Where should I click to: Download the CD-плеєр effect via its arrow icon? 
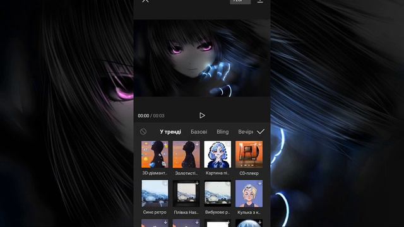coord(259,144)
